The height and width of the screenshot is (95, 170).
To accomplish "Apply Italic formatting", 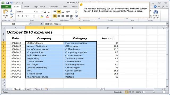I will coord(22,16).
